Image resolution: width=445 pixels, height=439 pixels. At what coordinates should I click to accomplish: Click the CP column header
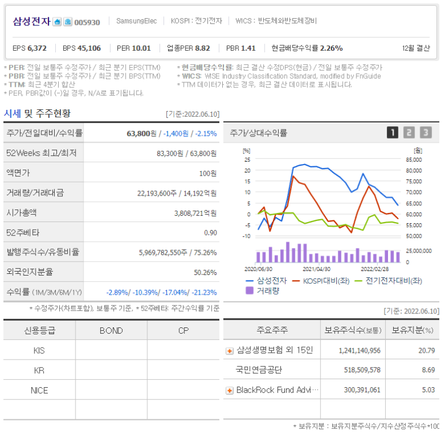coord(183,331)
